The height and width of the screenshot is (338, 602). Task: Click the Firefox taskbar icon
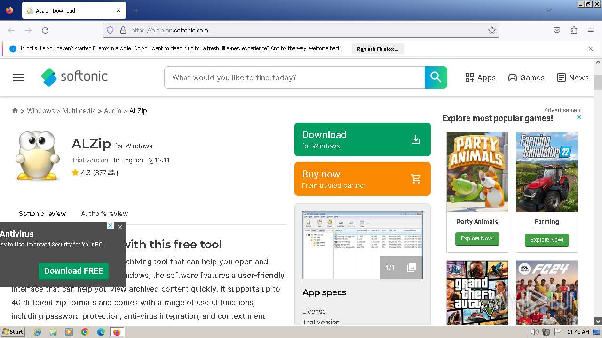tap(117, 332)
